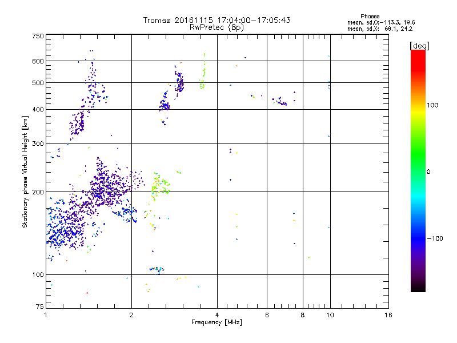Click the y-axis tick label "600"

pyautogui.click(x=38, y=61)
